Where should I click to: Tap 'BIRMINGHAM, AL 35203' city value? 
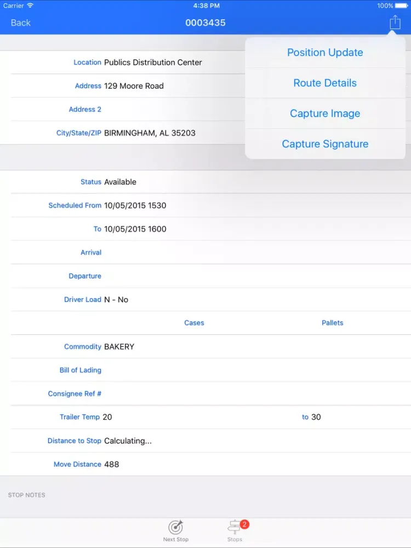pyautogui.click(x=150, y=133)
